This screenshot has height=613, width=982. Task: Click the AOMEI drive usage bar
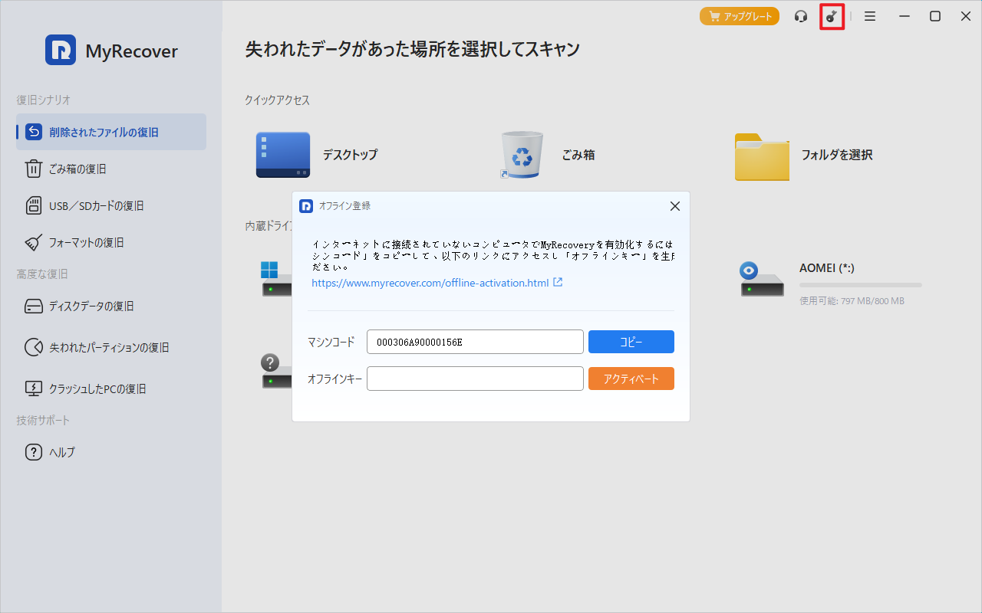click(x=860, y=285)
